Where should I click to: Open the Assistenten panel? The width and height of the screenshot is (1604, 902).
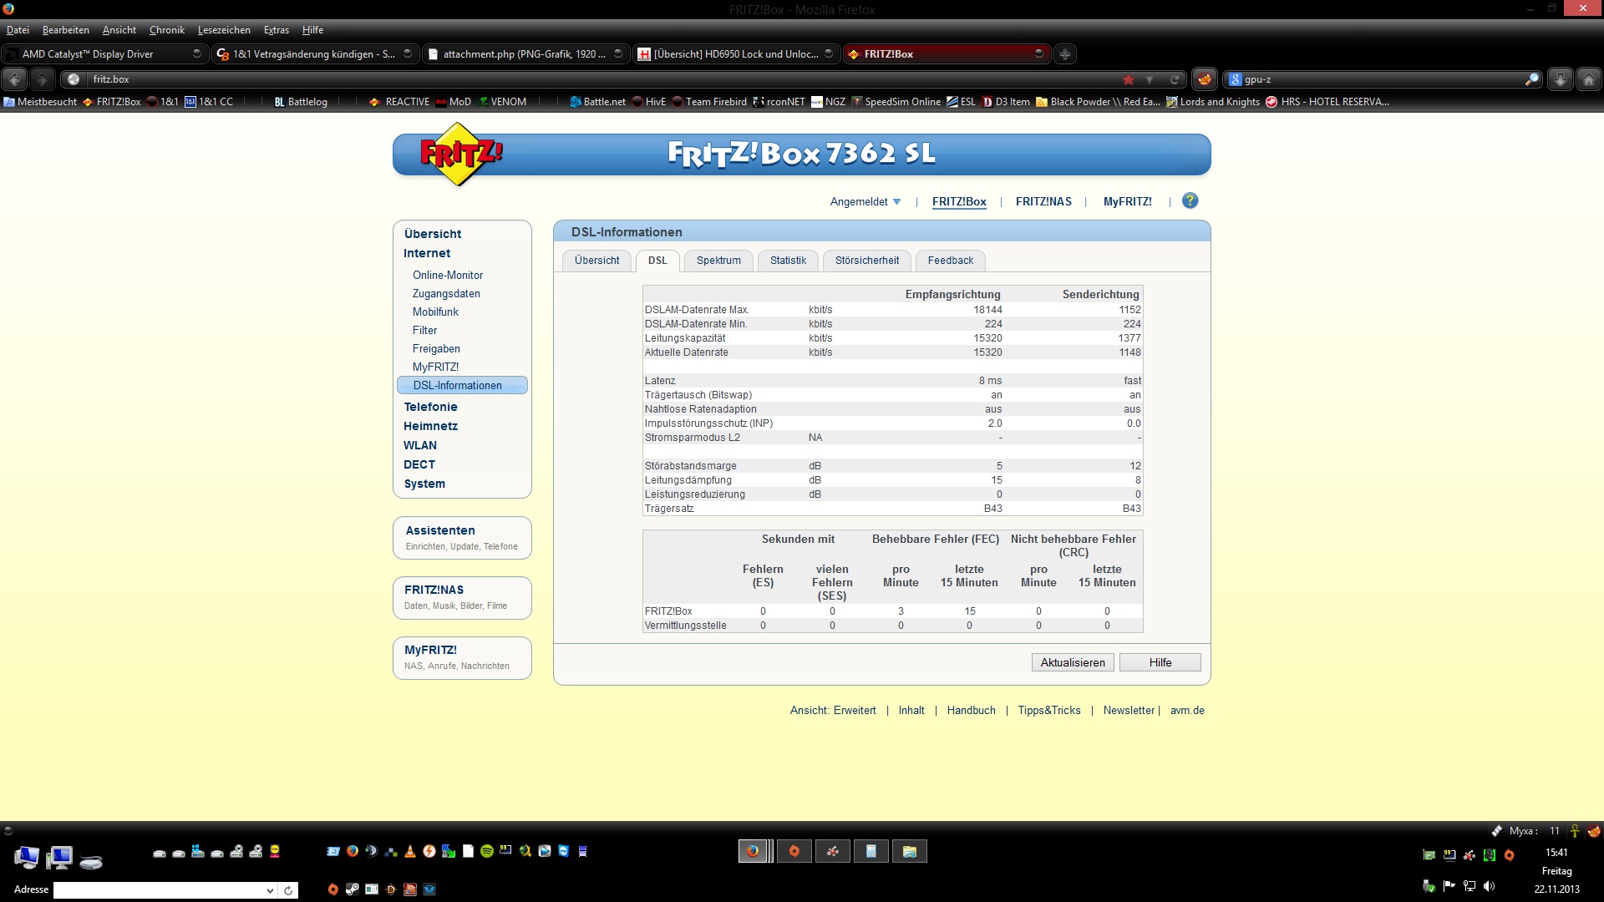[462, 537]
